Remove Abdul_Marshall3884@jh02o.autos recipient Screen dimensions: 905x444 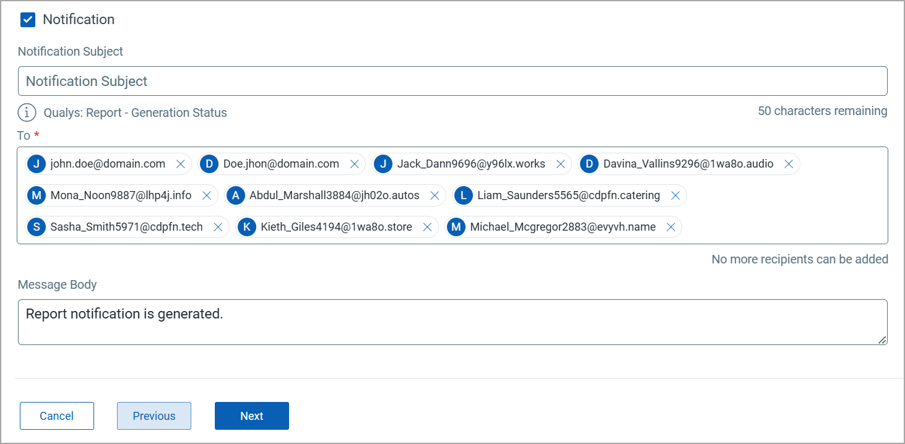(x=435, y=195)
